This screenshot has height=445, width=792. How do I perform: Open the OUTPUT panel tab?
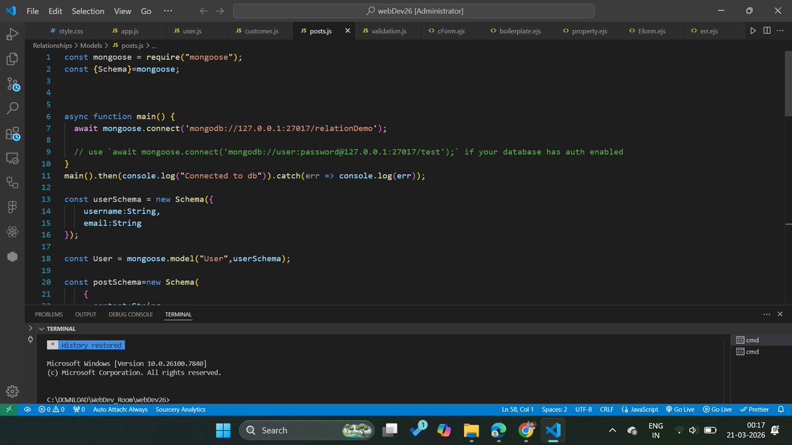pyautogui.click(x=86, y=314)
